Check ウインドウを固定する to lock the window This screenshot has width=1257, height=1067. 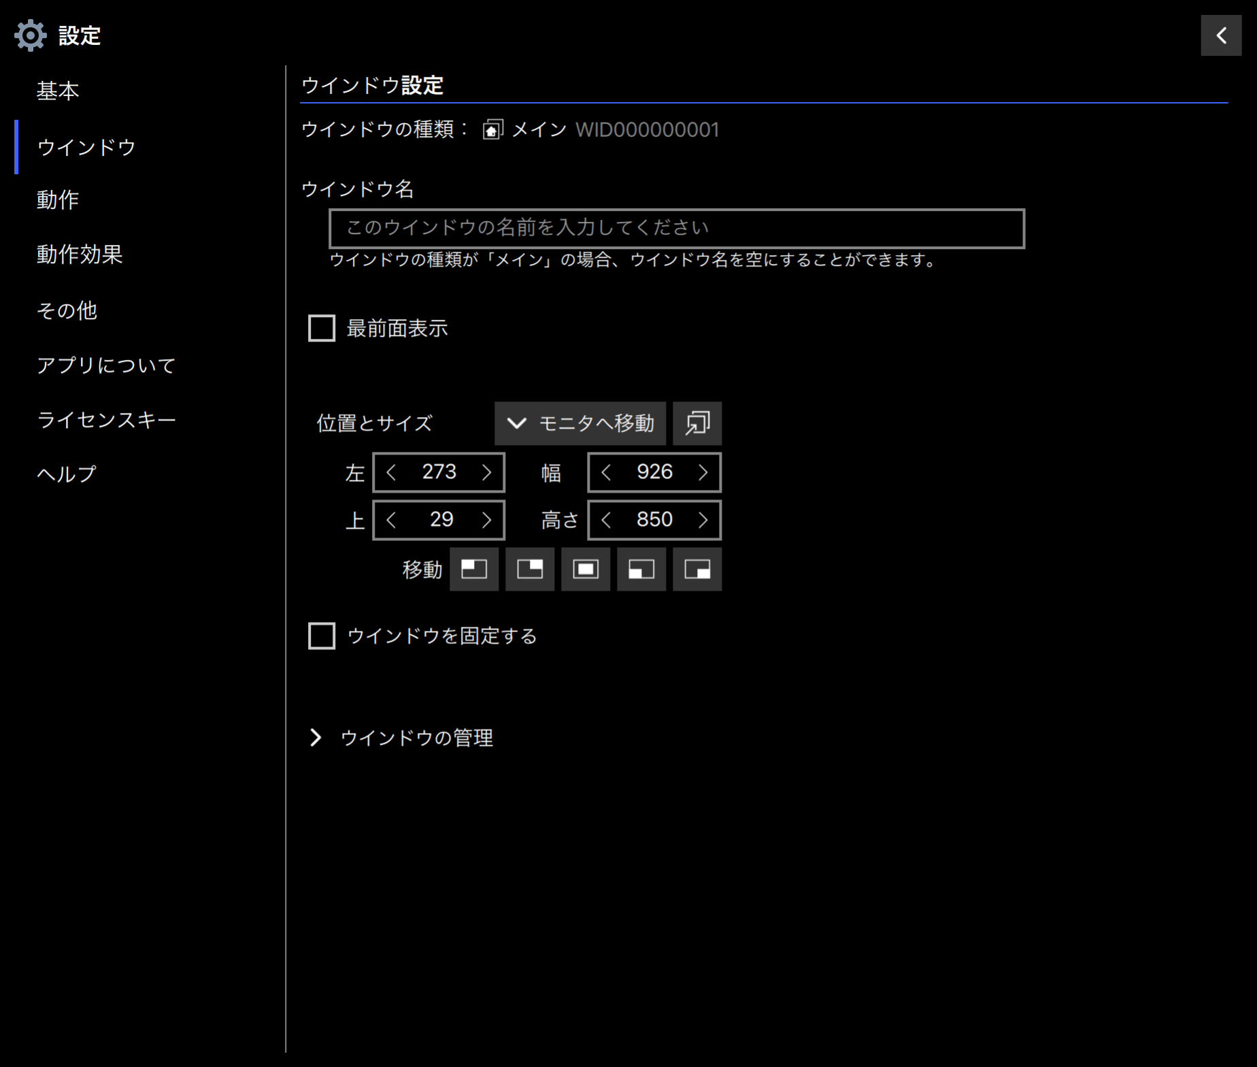point(321,636)
